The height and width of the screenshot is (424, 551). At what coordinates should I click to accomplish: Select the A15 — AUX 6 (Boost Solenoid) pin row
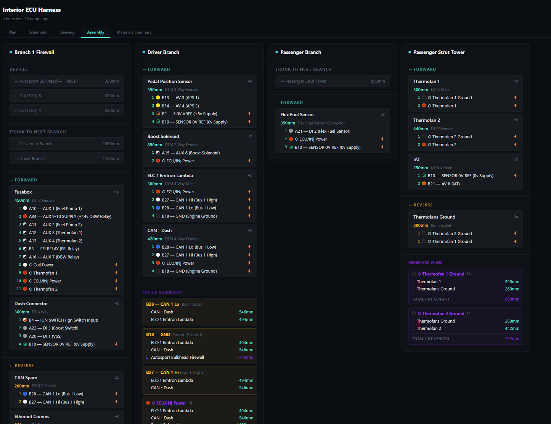pyautogui.click(x=199, y=153)
